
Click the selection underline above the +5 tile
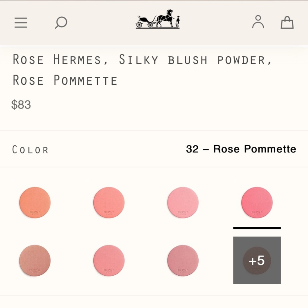pos(257,228)
